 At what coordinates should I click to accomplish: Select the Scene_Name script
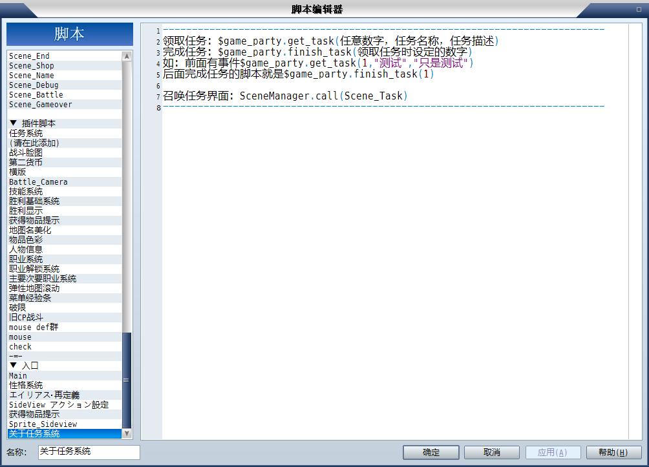point(65,76)
